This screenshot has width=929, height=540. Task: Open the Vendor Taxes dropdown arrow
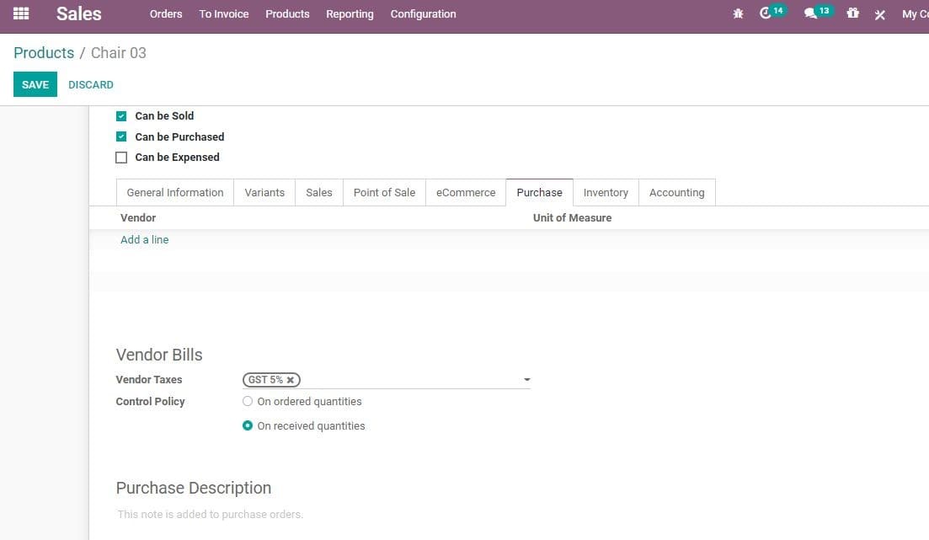click(526, 379)
